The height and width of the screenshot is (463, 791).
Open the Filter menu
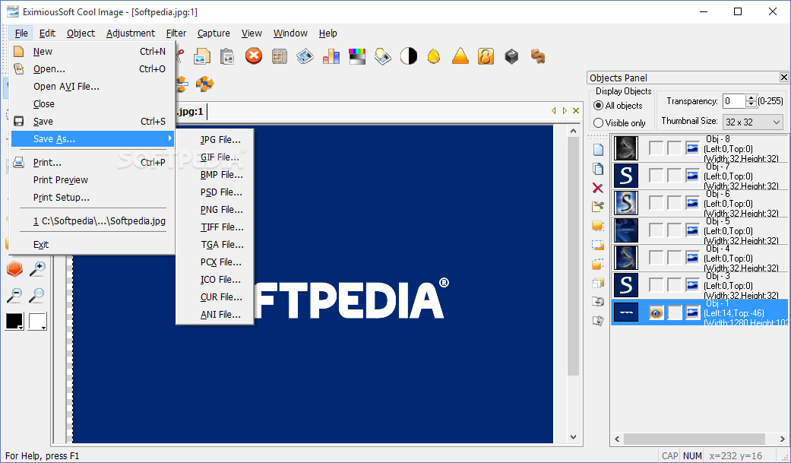pos(176,33)
